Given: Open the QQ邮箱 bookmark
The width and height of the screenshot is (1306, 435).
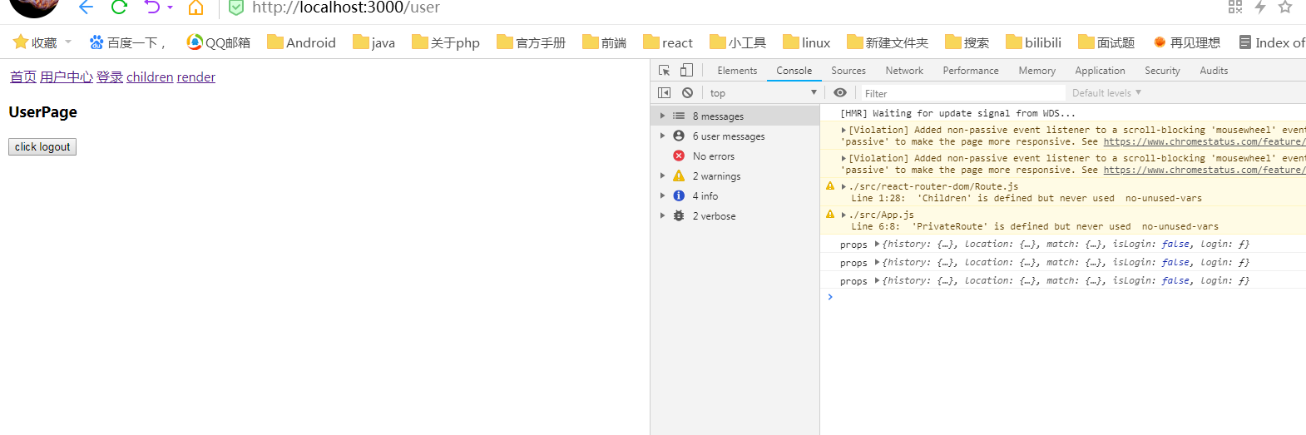Looking at the screenshot, I should (x=219, y=42).
